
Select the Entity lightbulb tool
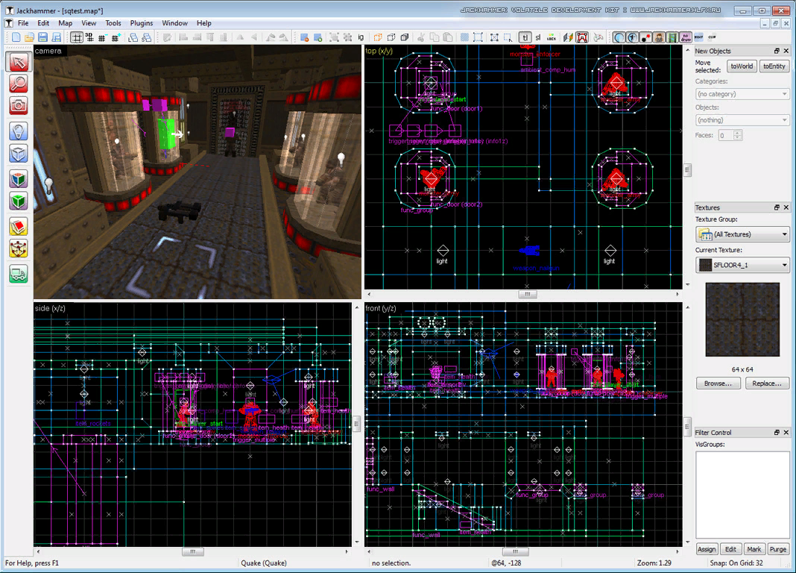[x=19, y=131]
